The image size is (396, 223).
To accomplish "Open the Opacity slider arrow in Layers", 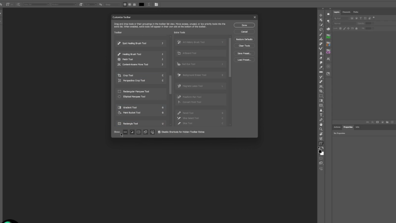I will click(373, 23).
